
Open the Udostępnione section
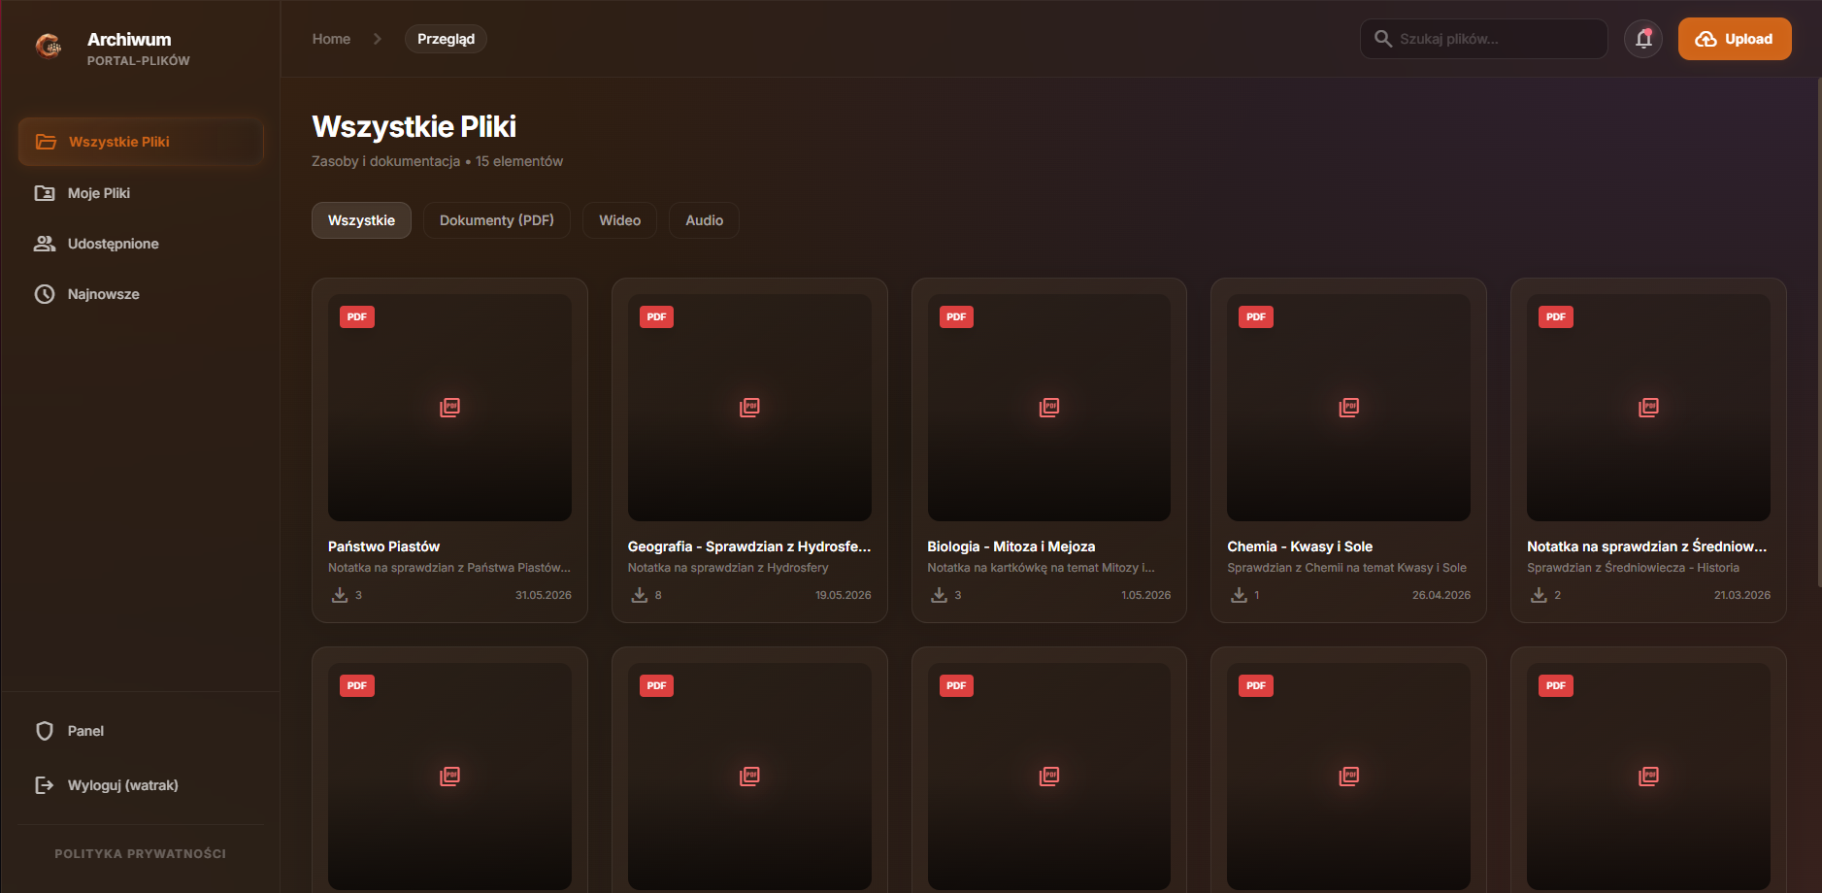[x=141, y=244]
